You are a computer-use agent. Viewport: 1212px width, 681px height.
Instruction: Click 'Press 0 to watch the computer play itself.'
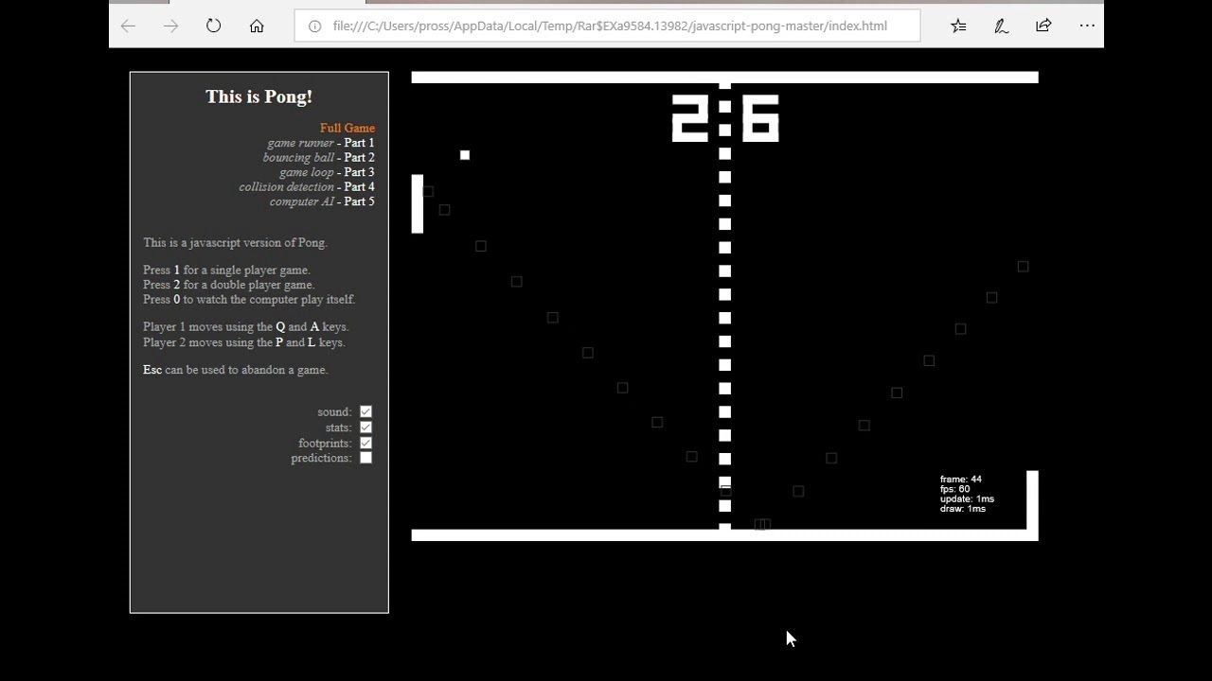249,299
